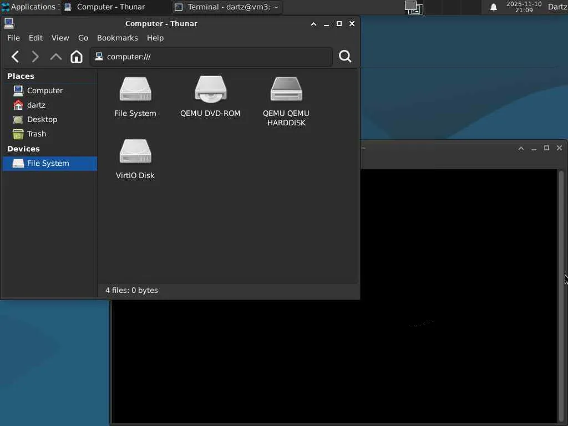The width and height of the screenshot is (568, 426).
Task: Minimize the Thunar window
Action: click(x=326, y=24)
